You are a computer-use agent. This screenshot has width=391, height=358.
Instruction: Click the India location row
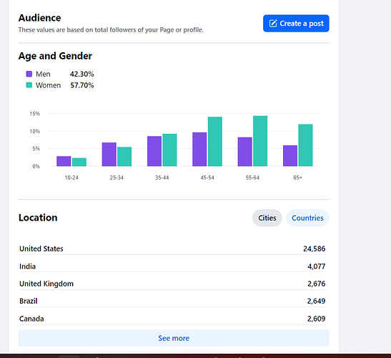[x=172, y=266]
